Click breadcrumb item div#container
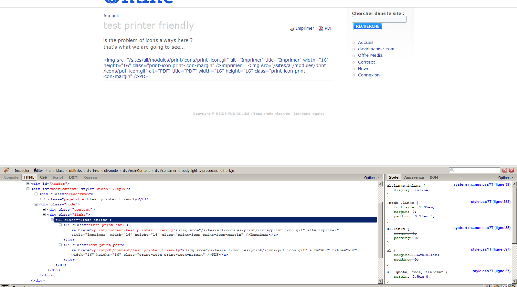 165,171
